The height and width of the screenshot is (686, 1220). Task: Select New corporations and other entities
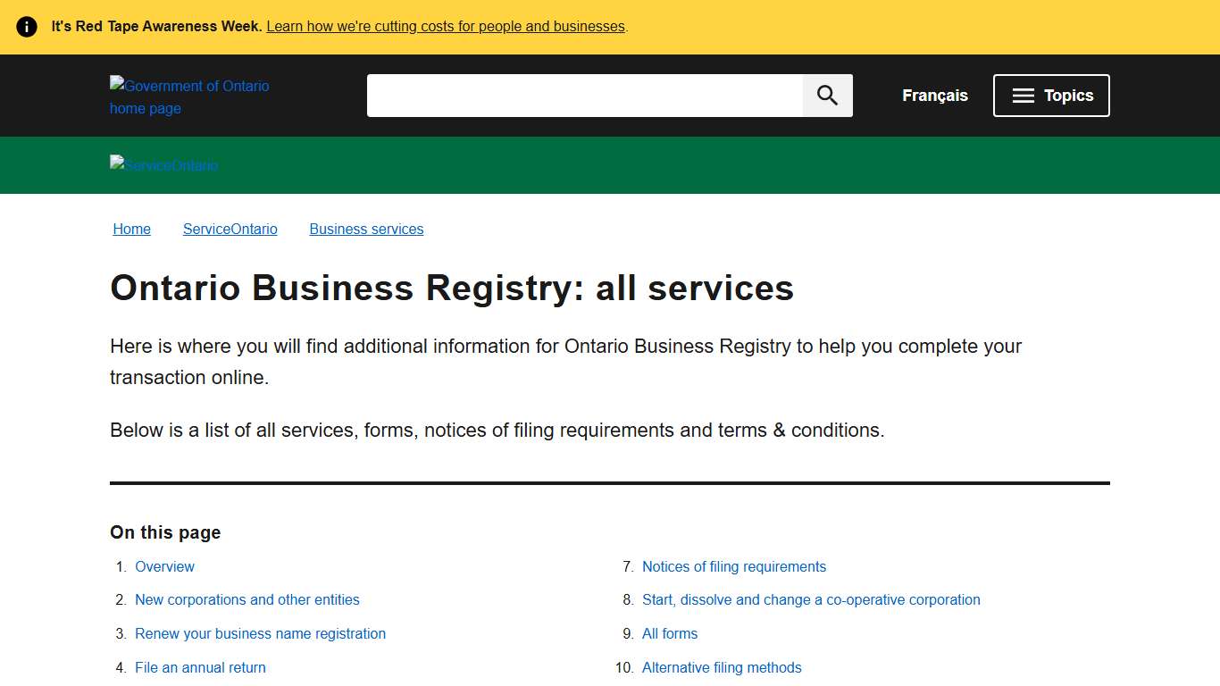tap(247, 599)
